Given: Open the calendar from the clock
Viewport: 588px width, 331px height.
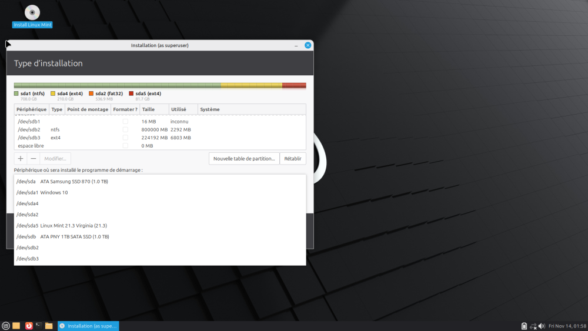Looking at the screenshot, I should click(x=567, y=326).
